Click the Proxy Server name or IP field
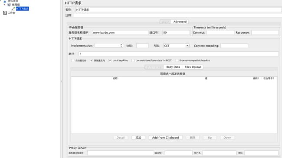Viewport: 282px width, 158px height. [121, 153]
